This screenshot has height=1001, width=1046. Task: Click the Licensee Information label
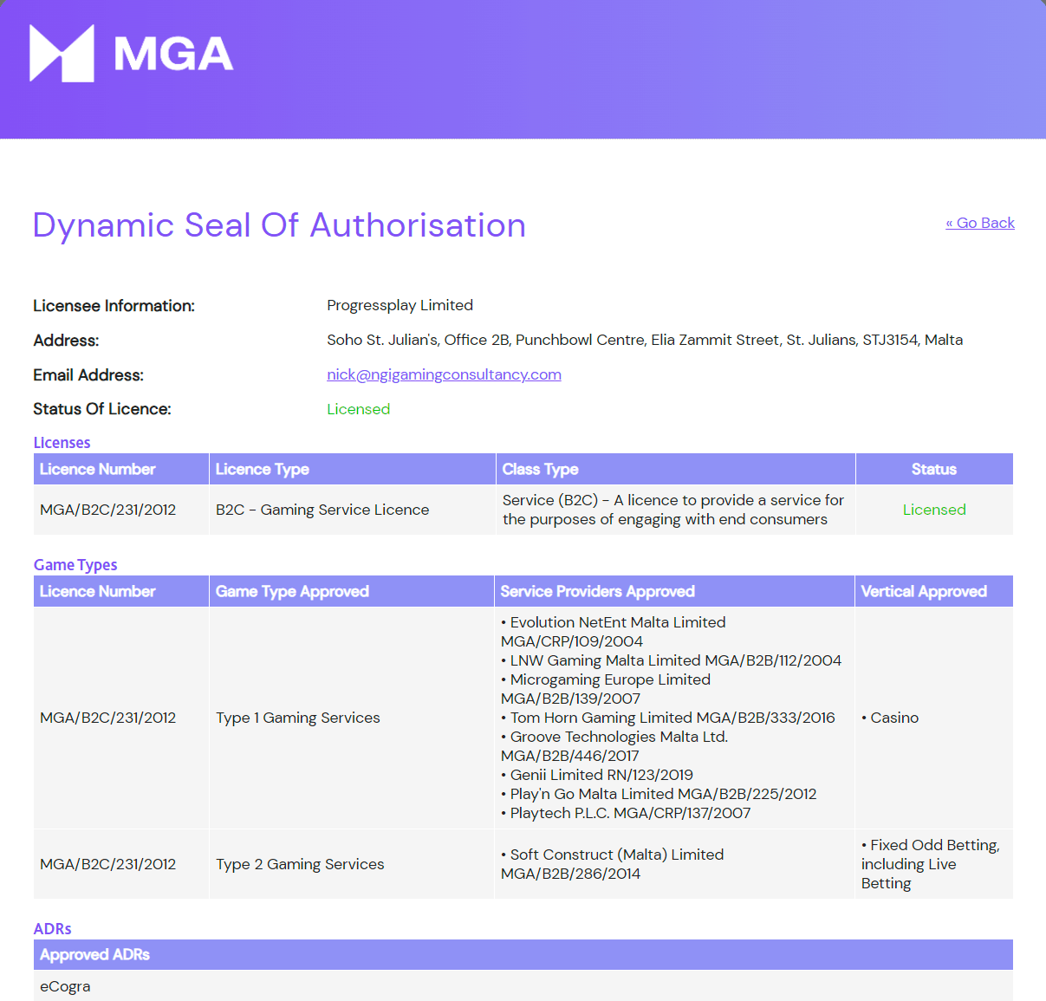click(x=114, y=306)
